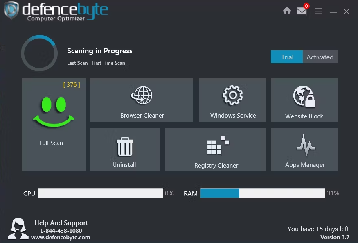
Task: Click You have 15 days left text
Action: point(318,229)
